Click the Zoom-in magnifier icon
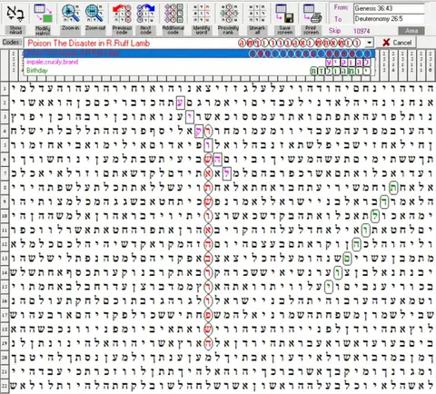Image resolution: width=436 pixels, height=394 pixels. [70, 13]
